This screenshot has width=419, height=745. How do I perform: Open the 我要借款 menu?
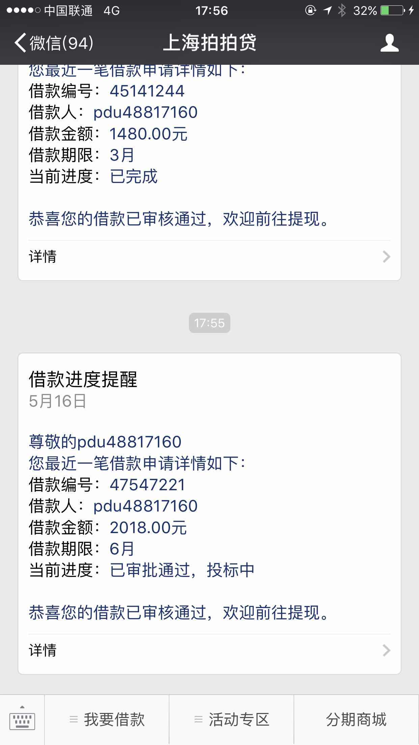point(107,719)
